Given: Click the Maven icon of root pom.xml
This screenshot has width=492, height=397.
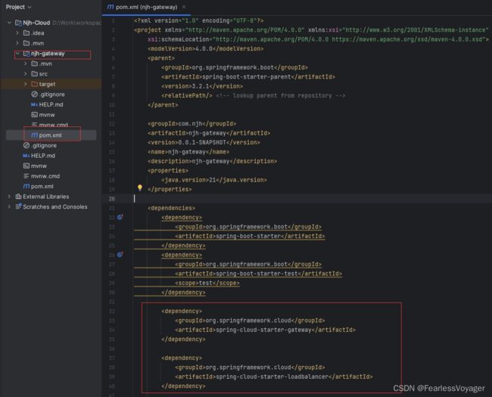Looking at the screenshot, I should click(x=26, y=186).
